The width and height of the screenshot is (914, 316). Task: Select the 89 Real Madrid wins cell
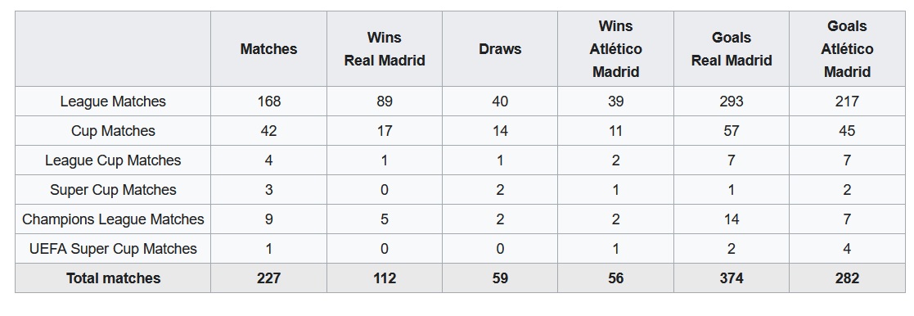tap(384, 102)
